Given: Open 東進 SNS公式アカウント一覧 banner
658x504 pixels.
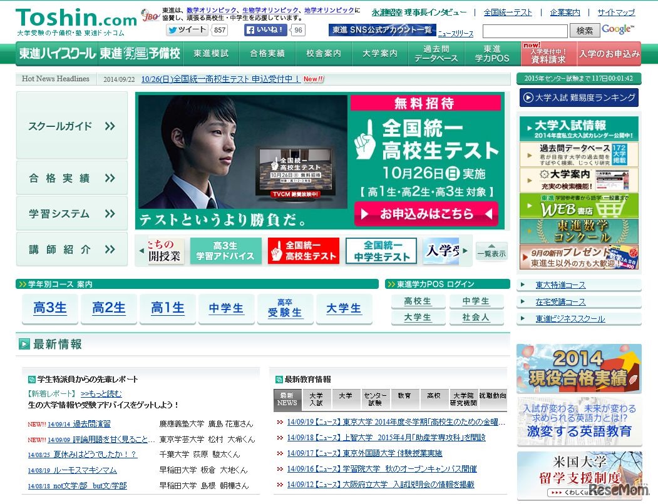Looking at the screenshot, I should [383, 30].
